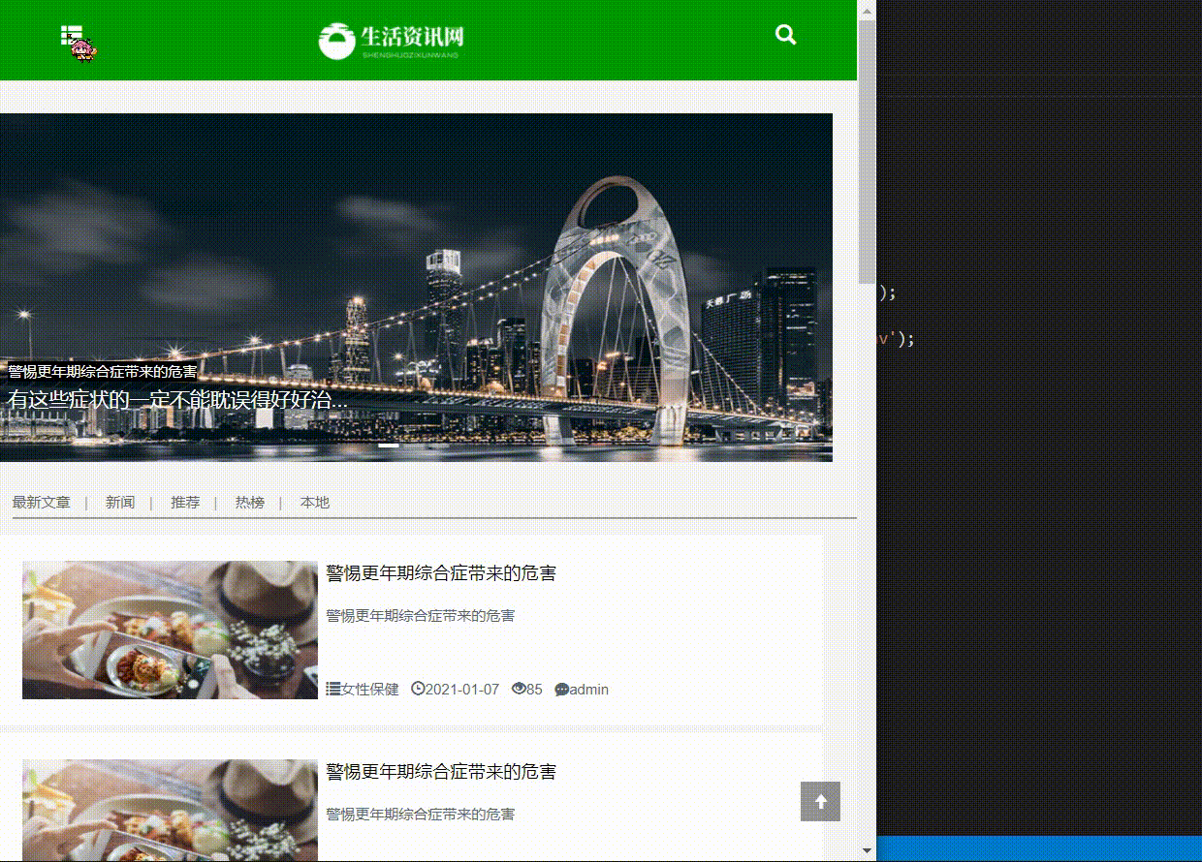Click banner caption 警惕更年期综合症带来的危害
Viewport: 1202px width, 862px height.
point(103,372)
